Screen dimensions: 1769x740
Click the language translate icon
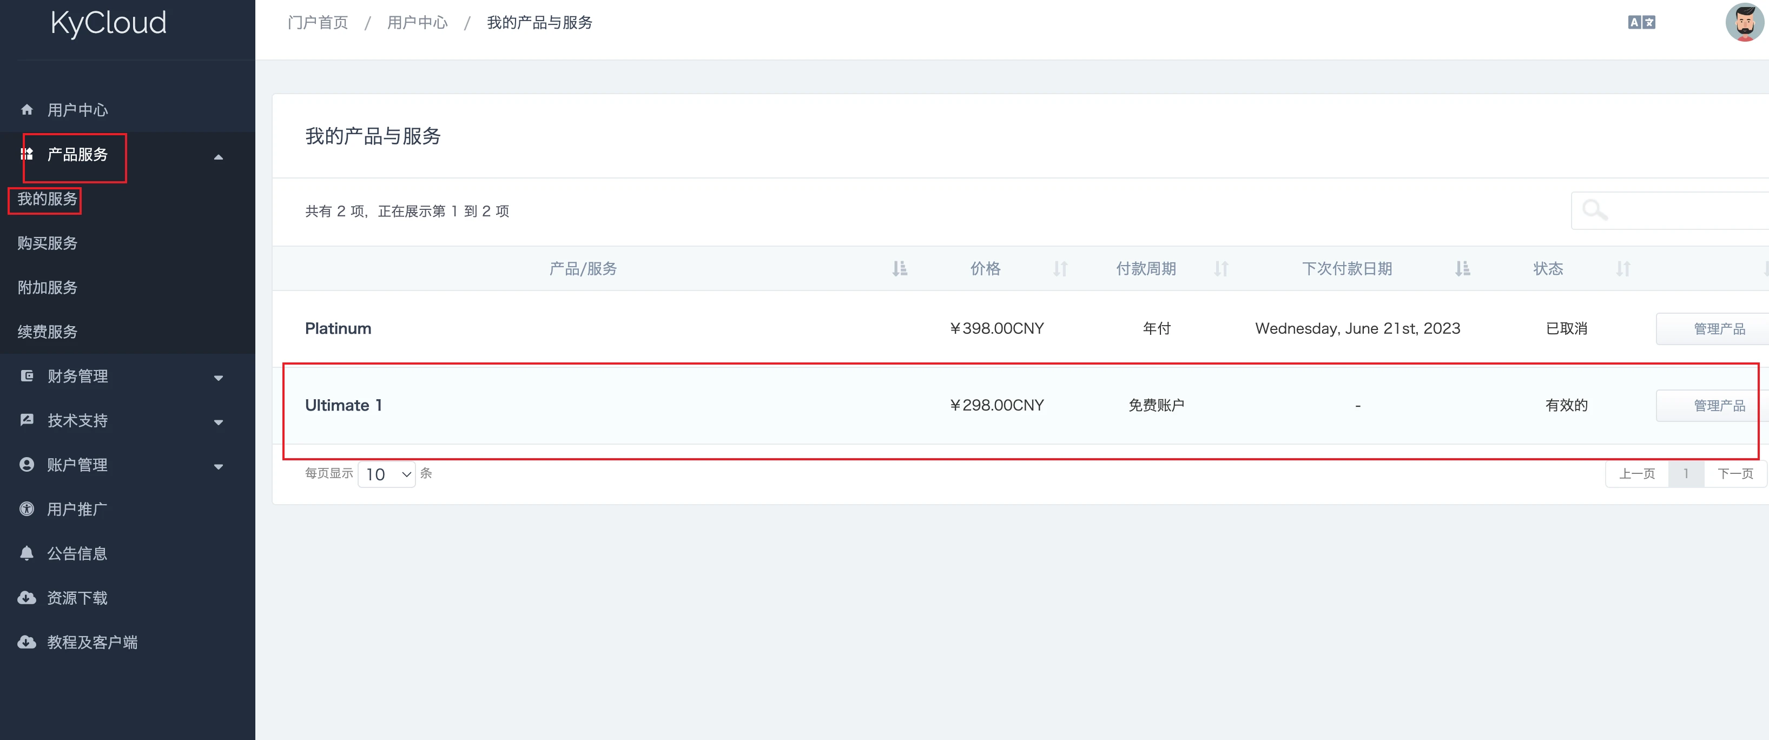1641,23
